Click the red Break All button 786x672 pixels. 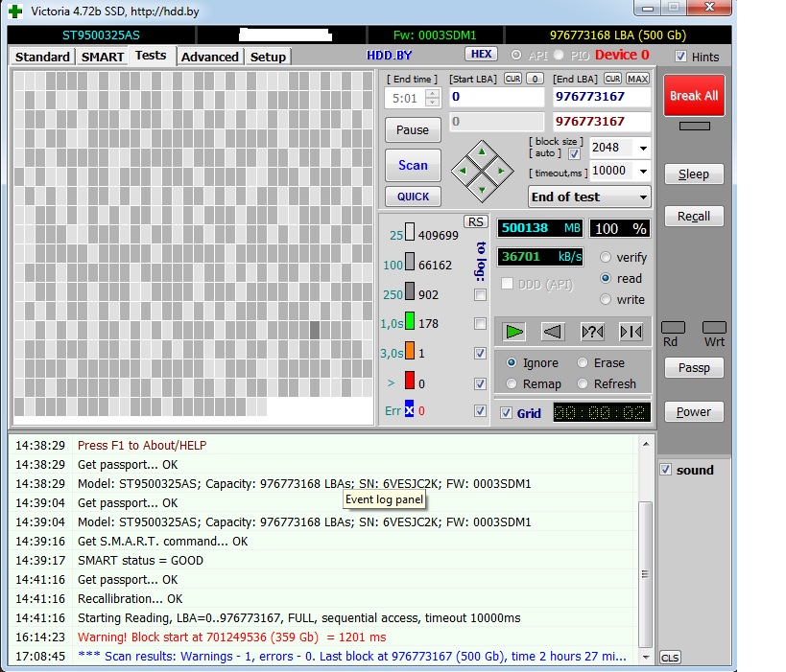(x=694, y=96)
